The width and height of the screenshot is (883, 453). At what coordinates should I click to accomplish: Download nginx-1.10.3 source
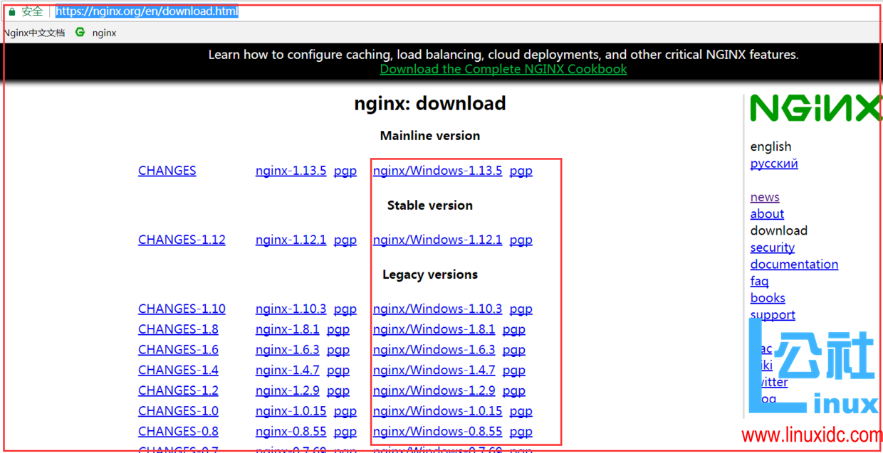(x=291, y=309)
